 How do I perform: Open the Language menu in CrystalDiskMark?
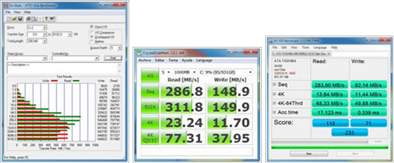click(x=204, y=60)
